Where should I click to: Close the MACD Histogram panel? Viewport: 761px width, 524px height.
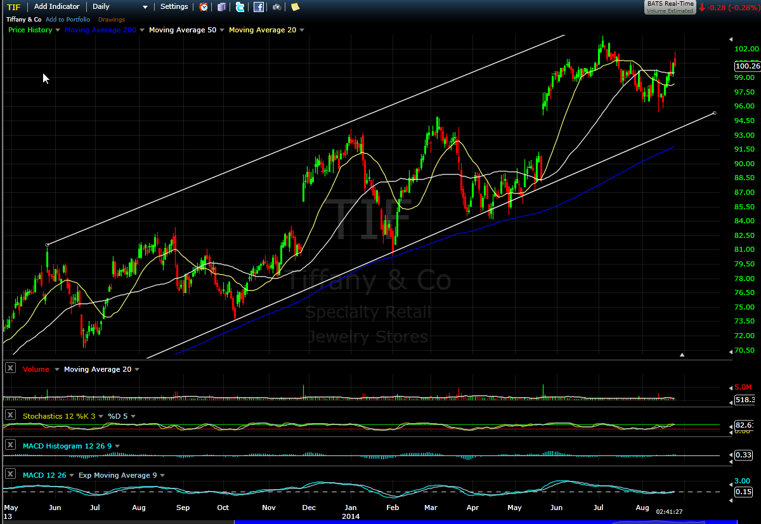tap(10, 446)
